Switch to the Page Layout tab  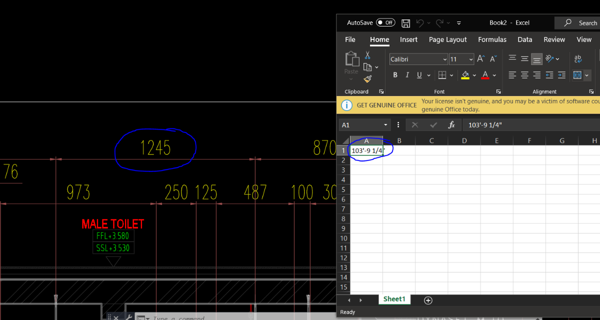447,39
